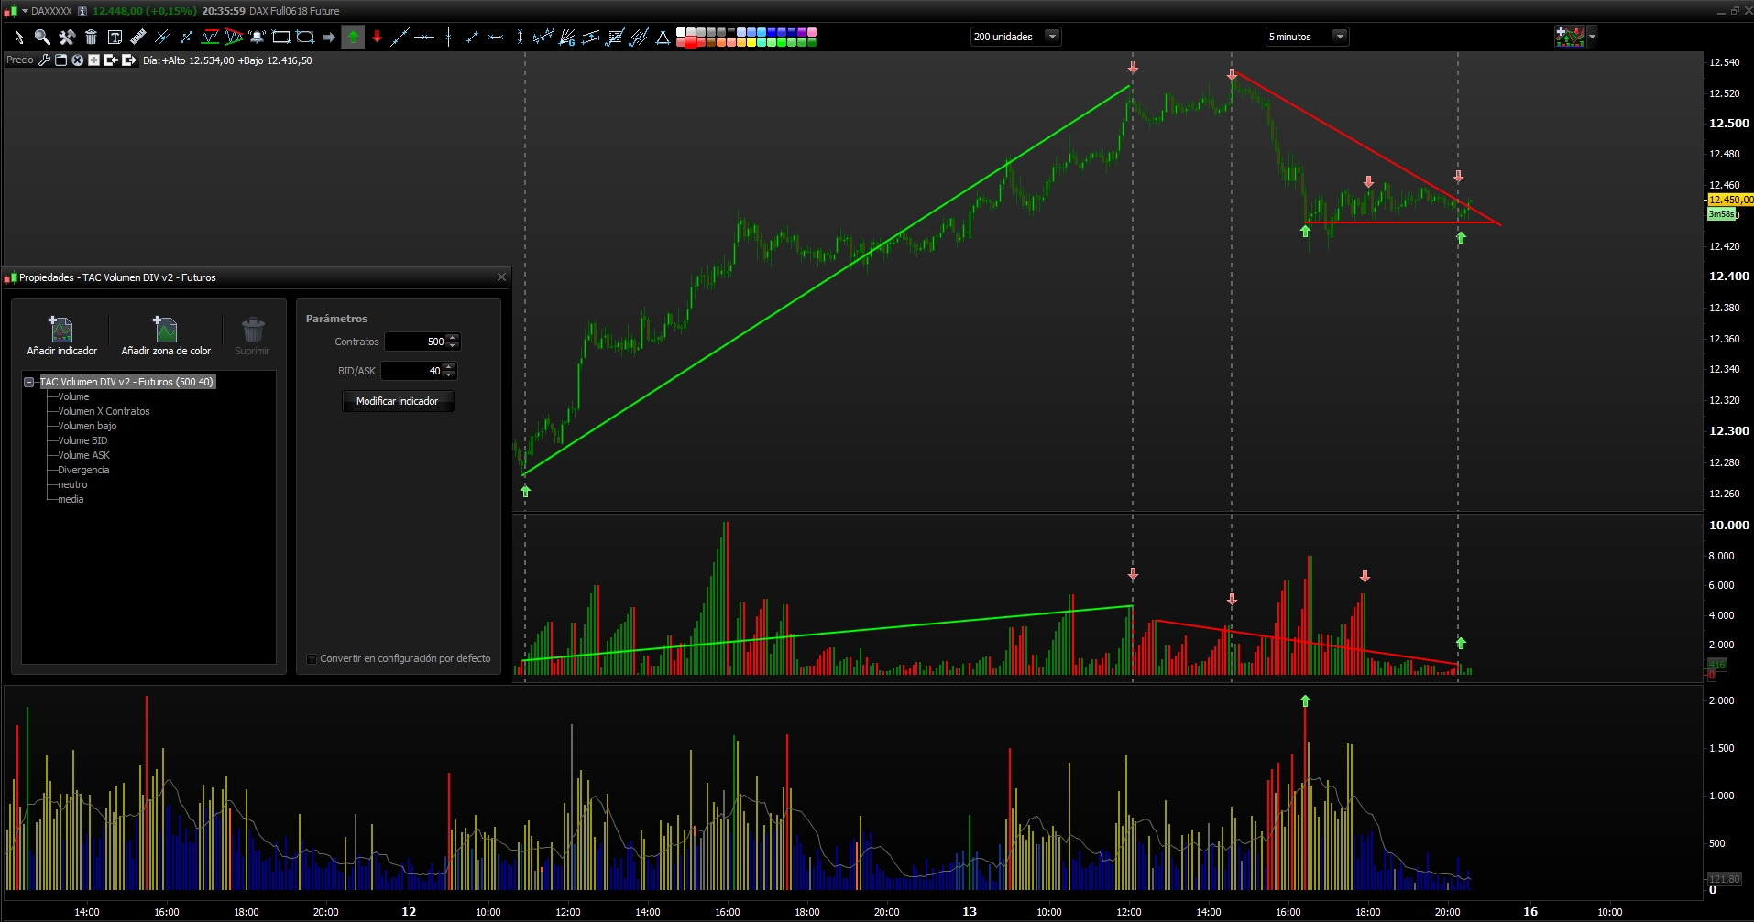The image size is (1754, 922).
Task: Select the ruler measurement tool
Action: click(138, 37)
